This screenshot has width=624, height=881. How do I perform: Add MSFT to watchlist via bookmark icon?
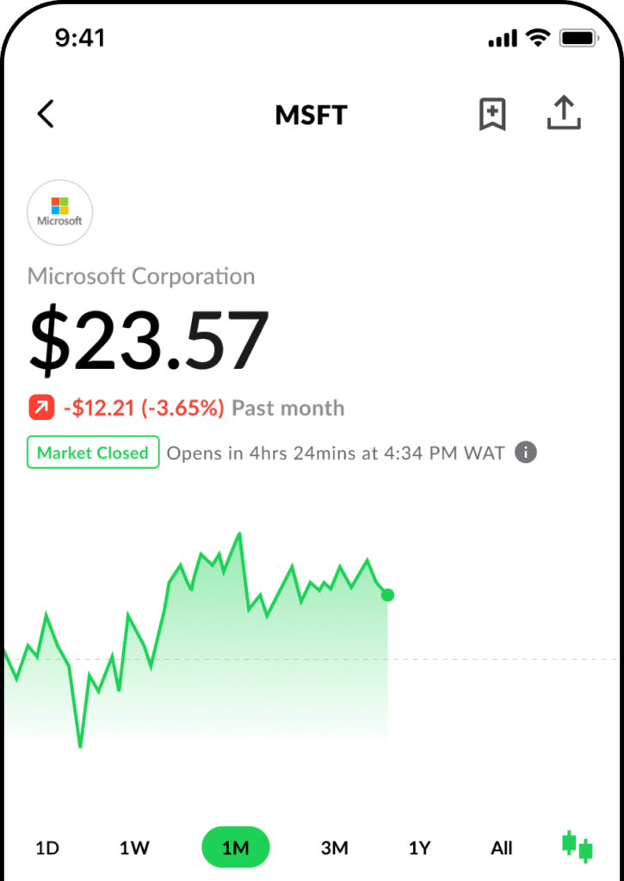coord(491,113)
